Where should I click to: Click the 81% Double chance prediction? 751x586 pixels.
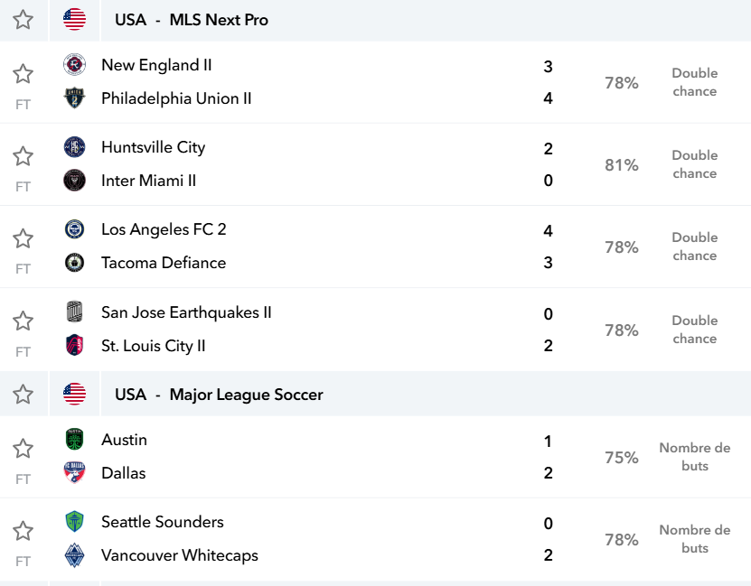(x=661, y=164)
